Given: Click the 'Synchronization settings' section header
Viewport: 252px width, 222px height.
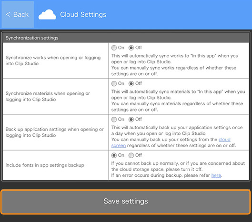Looking at the screenshot, I should (126, 38).
